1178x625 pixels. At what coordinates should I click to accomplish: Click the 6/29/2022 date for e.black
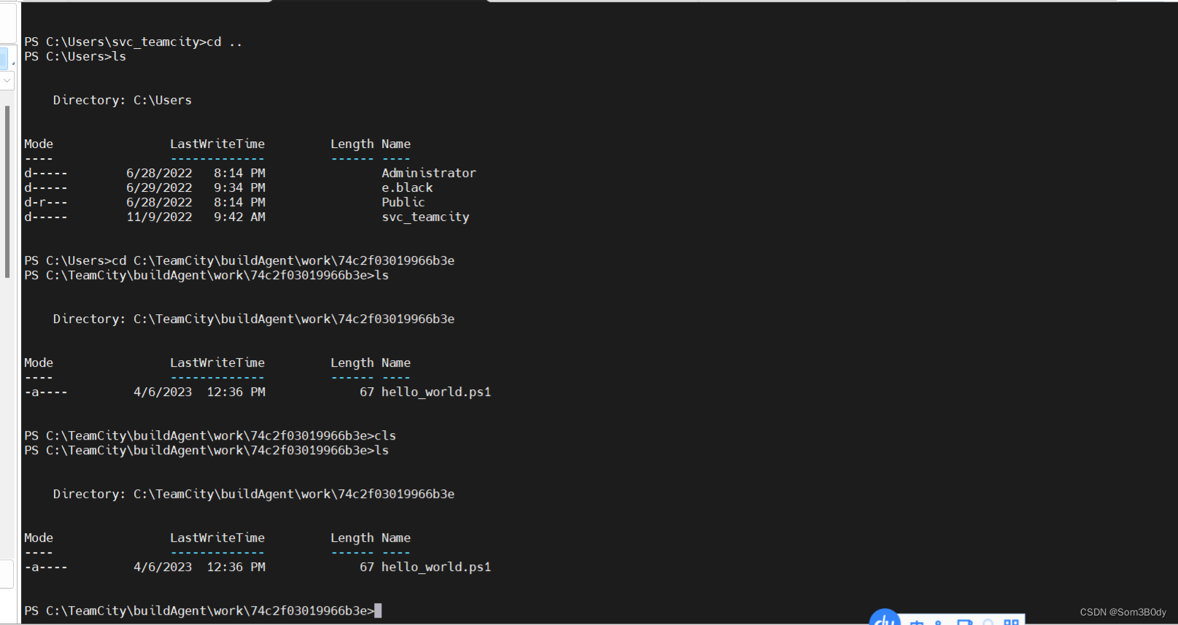pyautogui.click(x=159, y=187)
